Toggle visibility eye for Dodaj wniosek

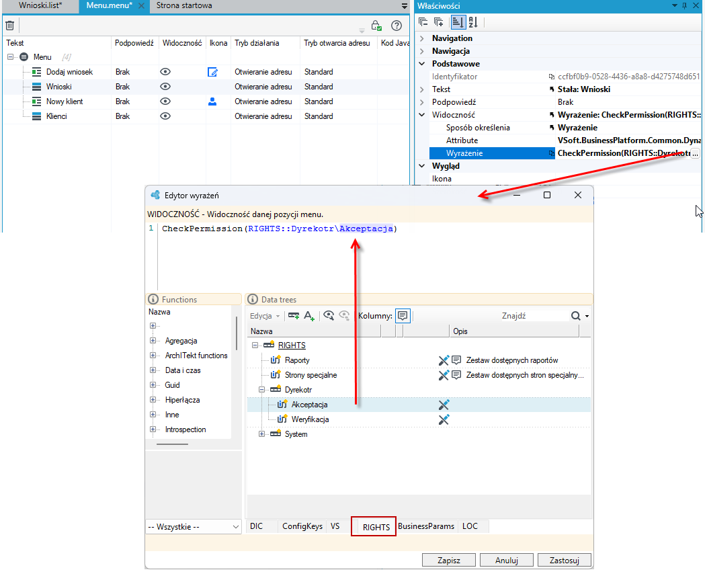coord(165,72)
